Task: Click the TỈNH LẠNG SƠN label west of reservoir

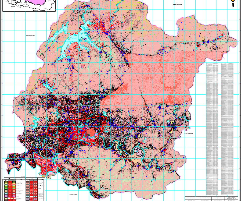Action: click(x=30, y=35)
